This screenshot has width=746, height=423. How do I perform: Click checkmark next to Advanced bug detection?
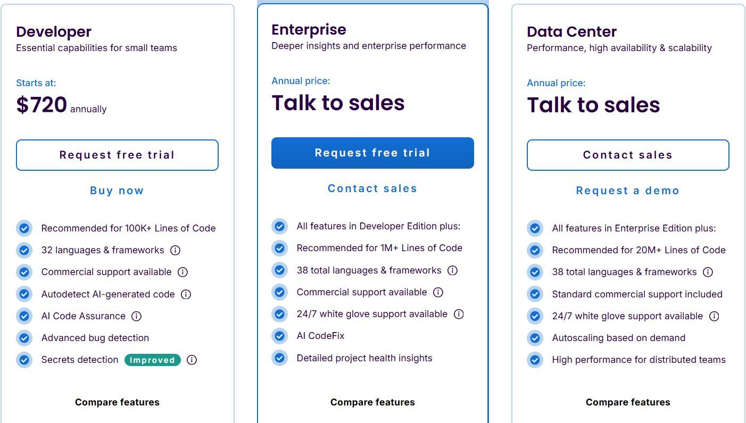pos(24,338)
